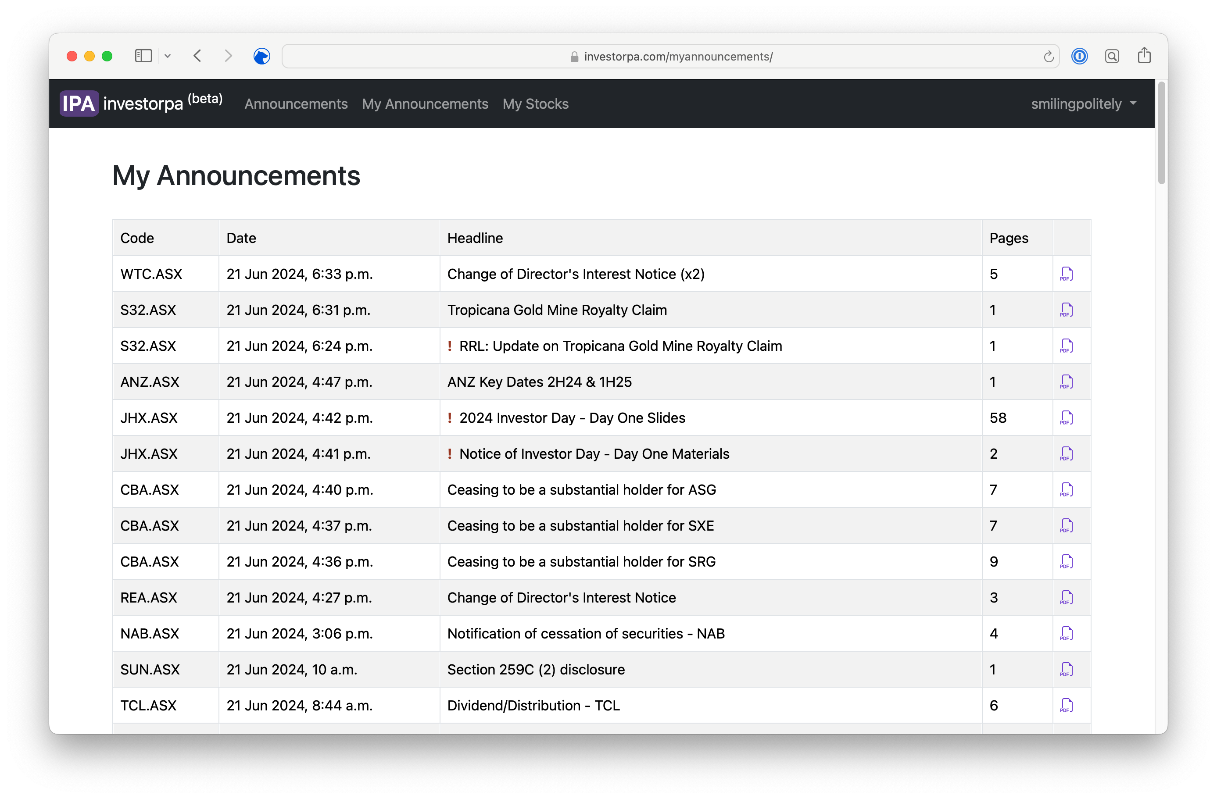Open PDF for ANZ Key Dates announcement

point(1066,382)
